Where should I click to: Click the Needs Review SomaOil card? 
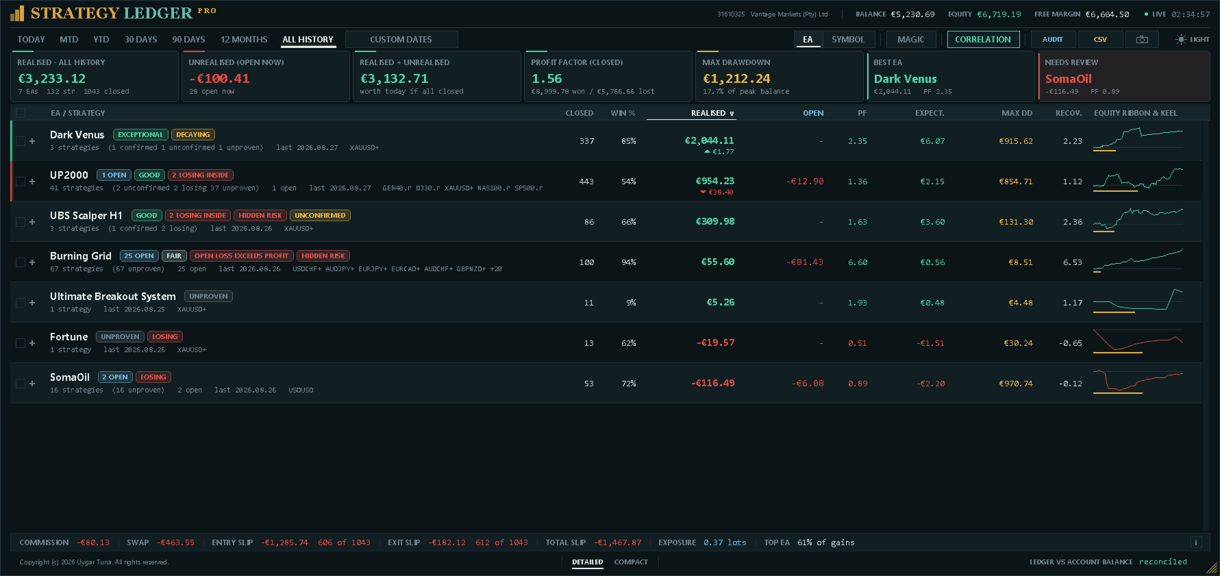click(1123, 77)
